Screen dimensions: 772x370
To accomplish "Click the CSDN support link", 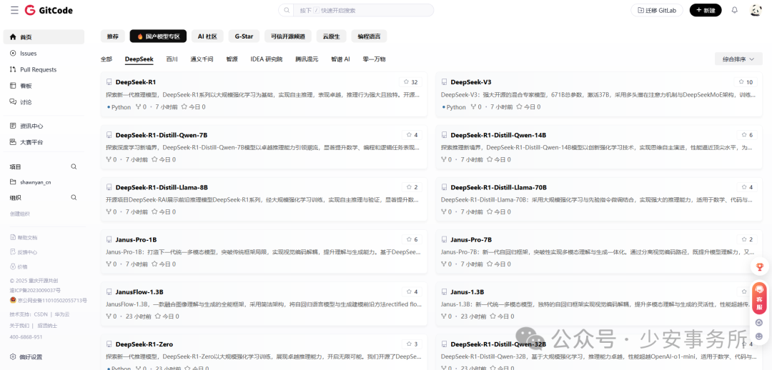I will click(41, 314).
